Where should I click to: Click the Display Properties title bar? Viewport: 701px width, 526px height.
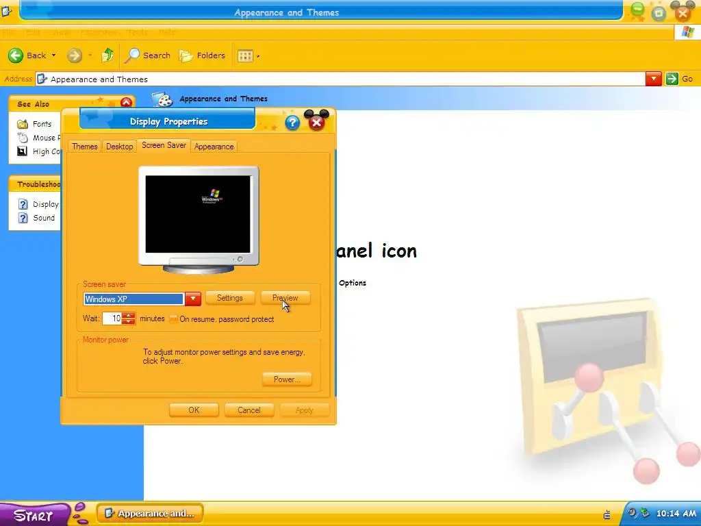pyautogui.click(x=168, y=119)
